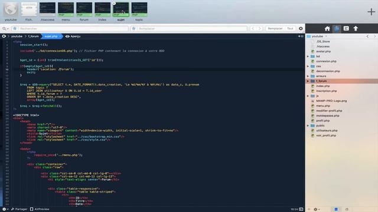Click the path bar circle icon
Viewport: 378px width, 212px height.
click(4, 37)
